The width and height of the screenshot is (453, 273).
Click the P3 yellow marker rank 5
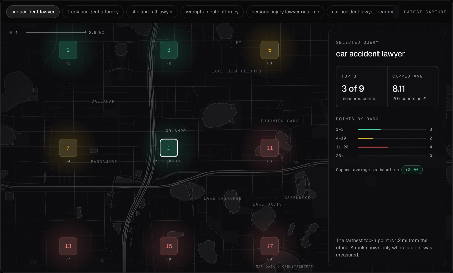[270, 50]
